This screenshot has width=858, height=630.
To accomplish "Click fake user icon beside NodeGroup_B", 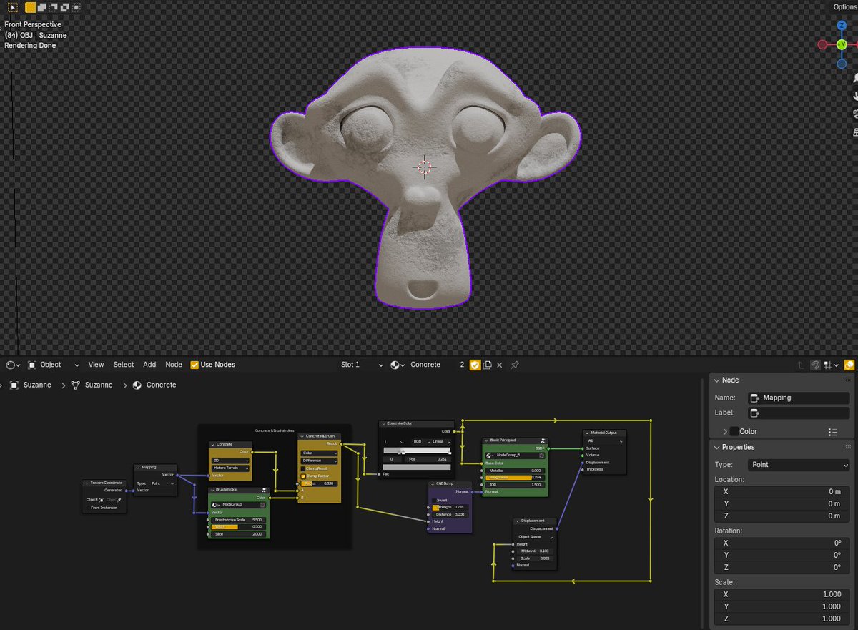I will (x=542, y=455).
